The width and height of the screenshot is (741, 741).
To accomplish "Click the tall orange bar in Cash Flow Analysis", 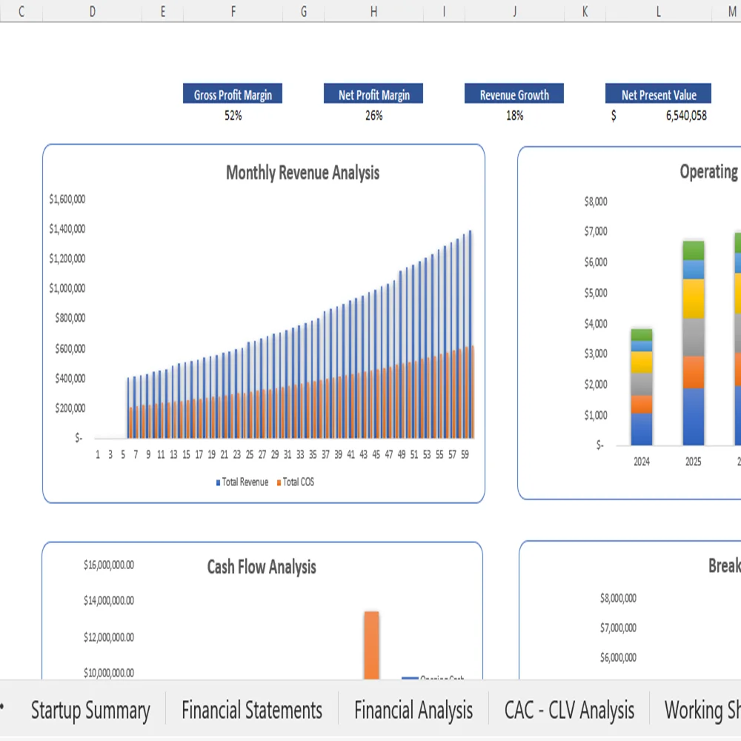I will coord(371,645).
